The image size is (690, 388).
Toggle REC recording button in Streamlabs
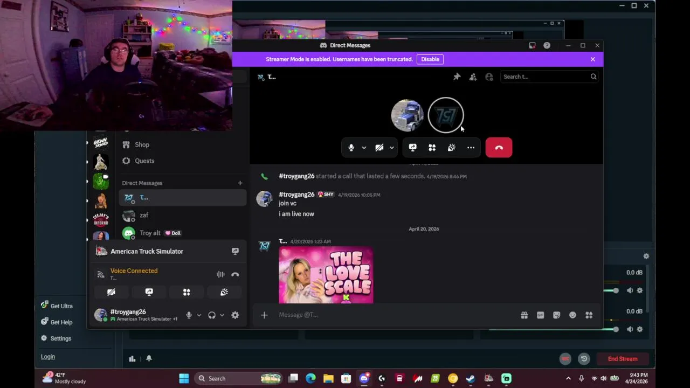565,359
